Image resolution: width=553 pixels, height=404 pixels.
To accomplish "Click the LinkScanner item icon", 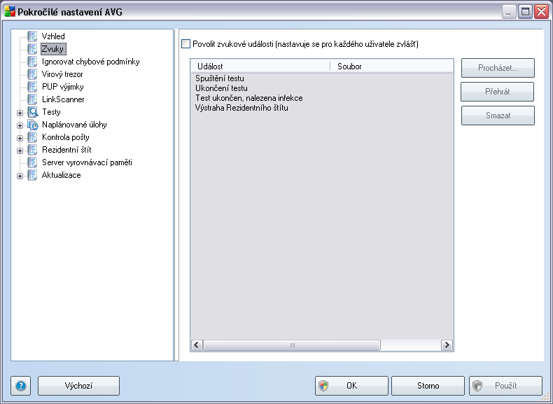I will point(32,99).
